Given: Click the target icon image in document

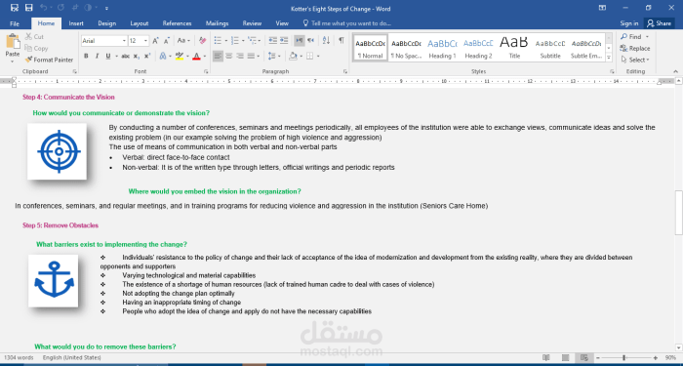Looking at the screenshot, I should [x=57, y=151].
